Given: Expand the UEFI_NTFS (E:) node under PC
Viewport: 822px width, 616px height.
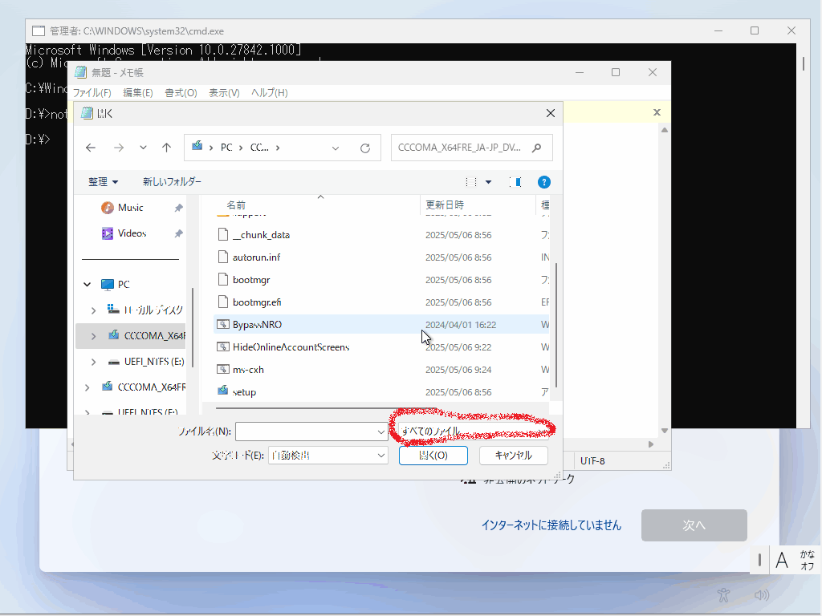Looking at the screenshot, I should [x=94, y=362].
